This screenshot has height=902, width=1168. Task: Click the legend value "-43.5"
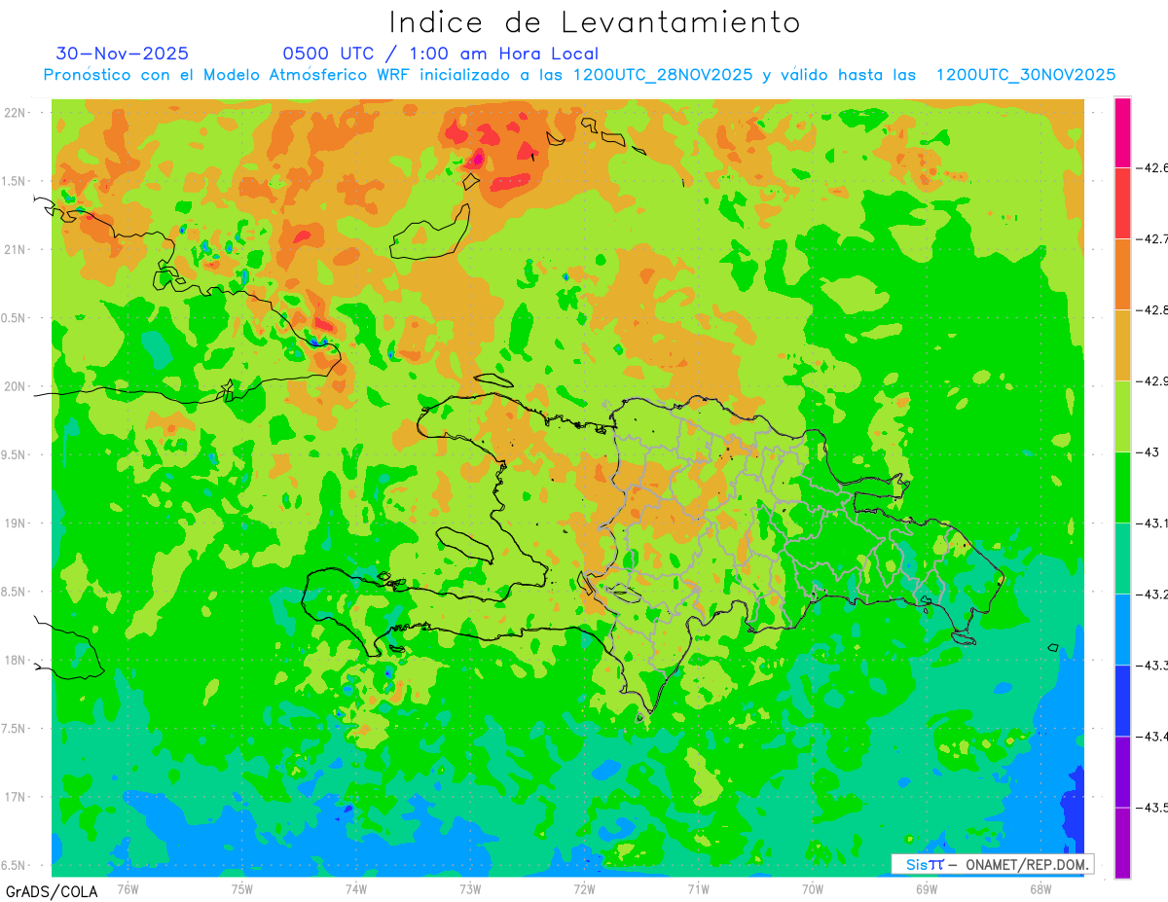(x=1153, y=807)
